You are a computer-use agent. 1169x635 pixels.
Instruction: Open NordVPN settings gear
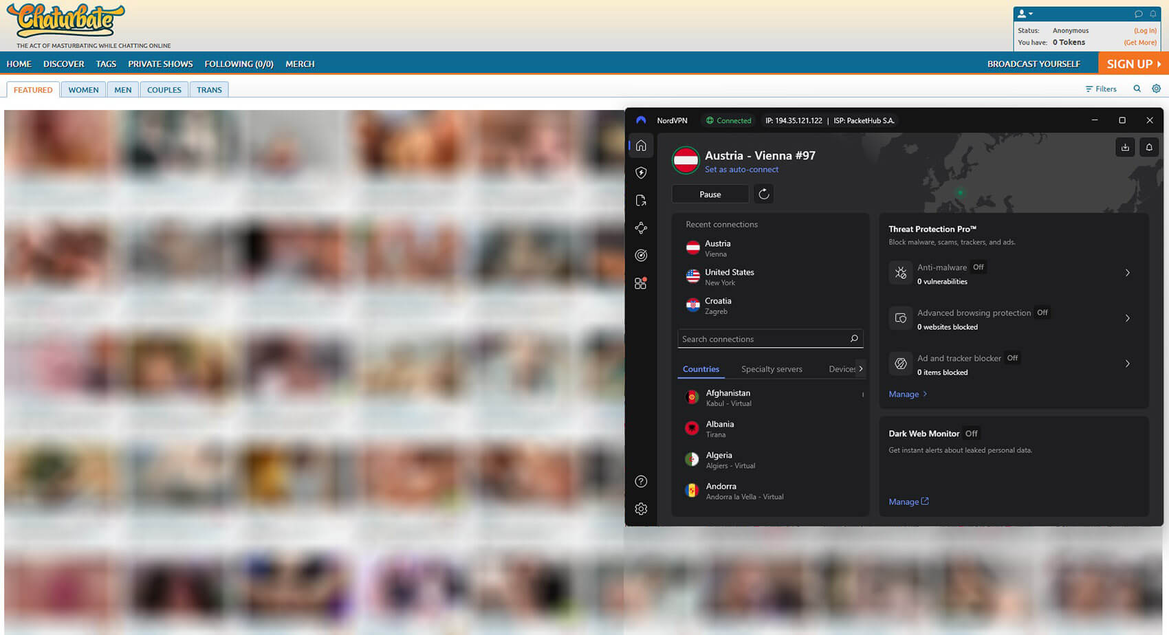click(641, 509)
